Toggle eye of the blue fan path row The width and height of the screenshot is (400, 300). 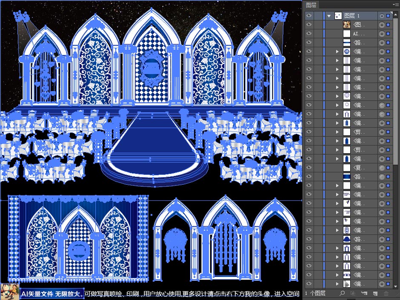click(x=309, y=239)
